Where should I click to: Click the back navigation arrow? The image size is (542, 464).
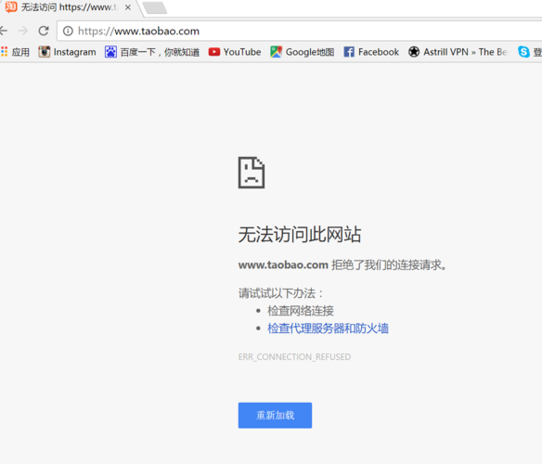[x=3, y=31]
